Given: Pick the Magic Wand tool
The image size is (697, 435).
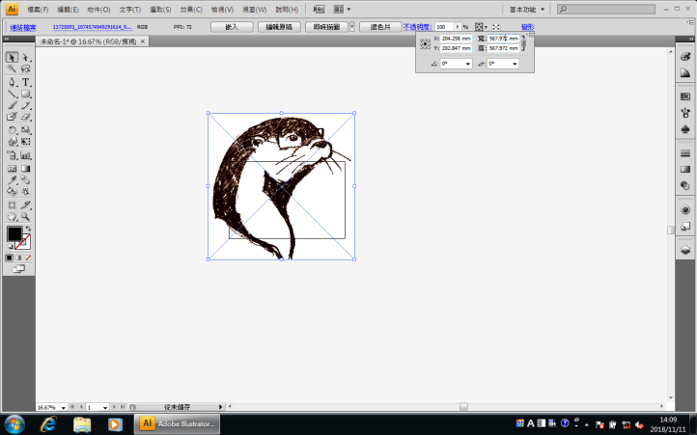Looking at the screenshot, I should point(12,69).
